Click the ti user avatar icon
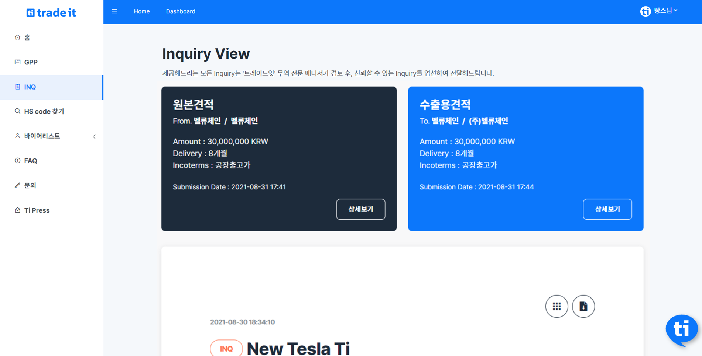Viewport: 702px width, 356px height. [645, 11]
